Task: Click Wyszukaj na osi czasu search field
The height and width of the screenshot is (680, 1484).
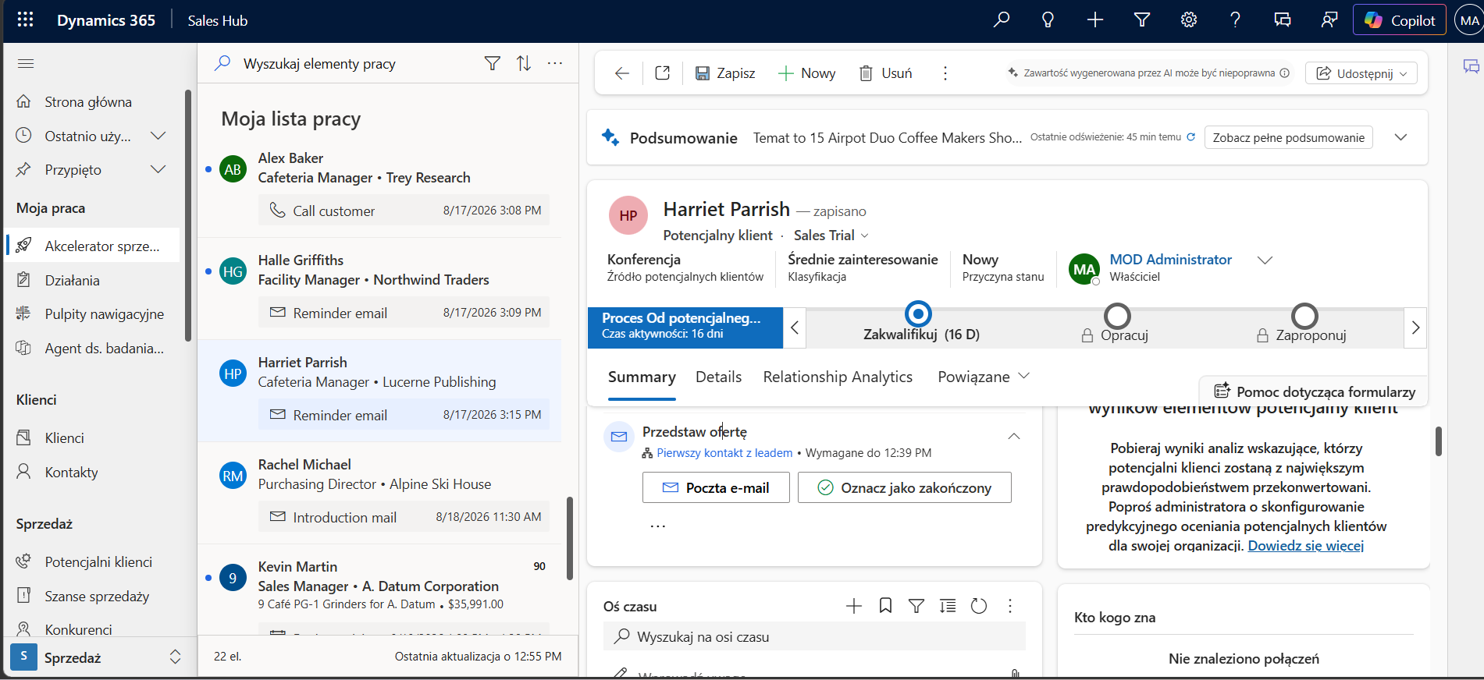Action: pyautogui.click(x=814, y=637)
